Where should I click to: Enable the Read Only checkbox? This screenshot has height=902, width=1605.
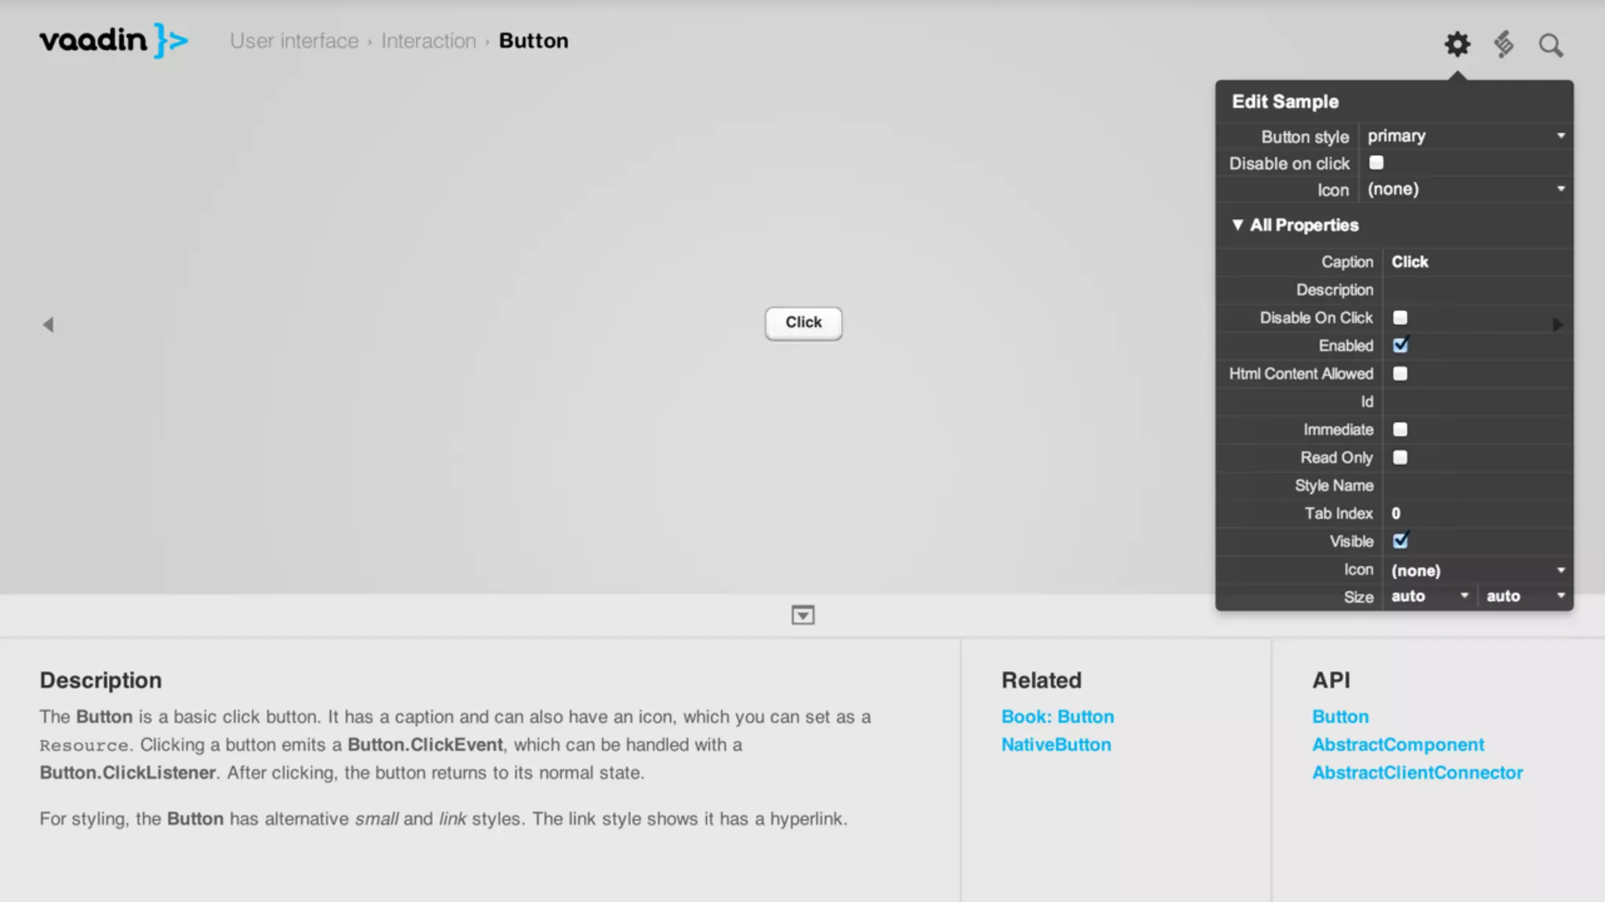[x=1400, y=457]
